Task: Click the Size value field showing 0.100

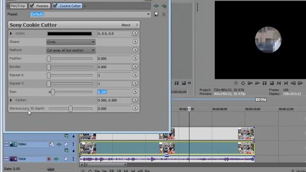Action: 114,92
